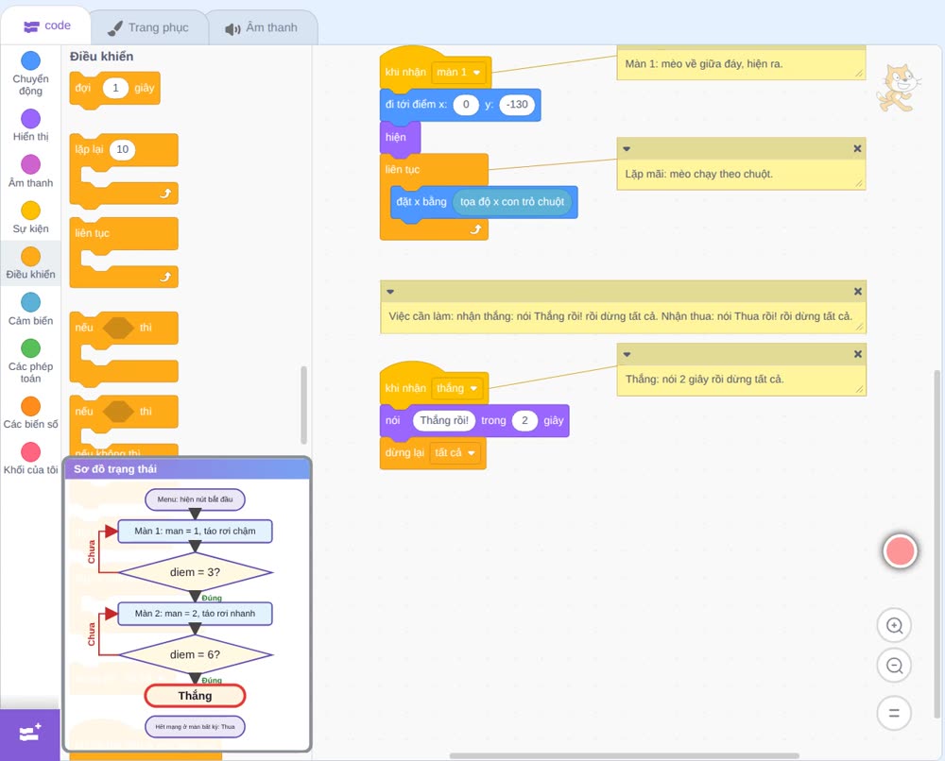
Task: Click the 10 field in palette lặp lại block
Action: click(x=122, y=149)
